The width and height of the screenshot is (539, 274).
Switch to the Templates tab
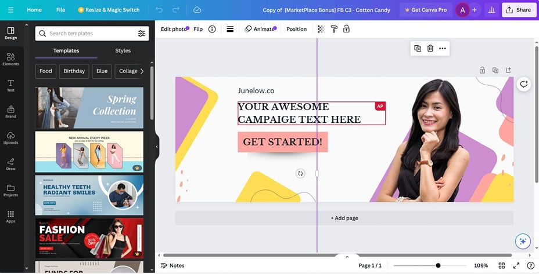[x=66, y=50]
